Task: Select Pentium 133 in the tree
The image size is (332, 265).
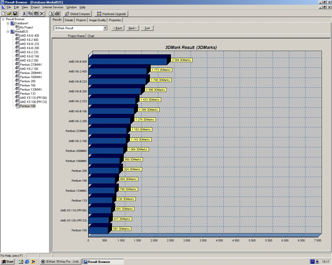Action: 28,94
